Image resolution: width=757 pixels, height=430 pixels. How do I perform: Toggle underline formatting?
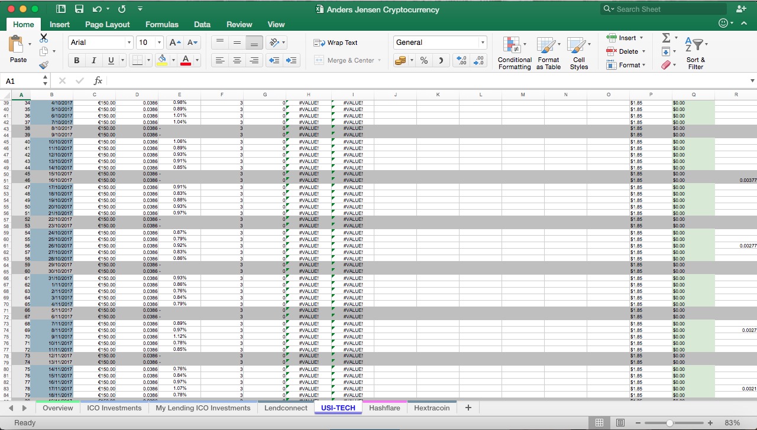click(111, 60)
